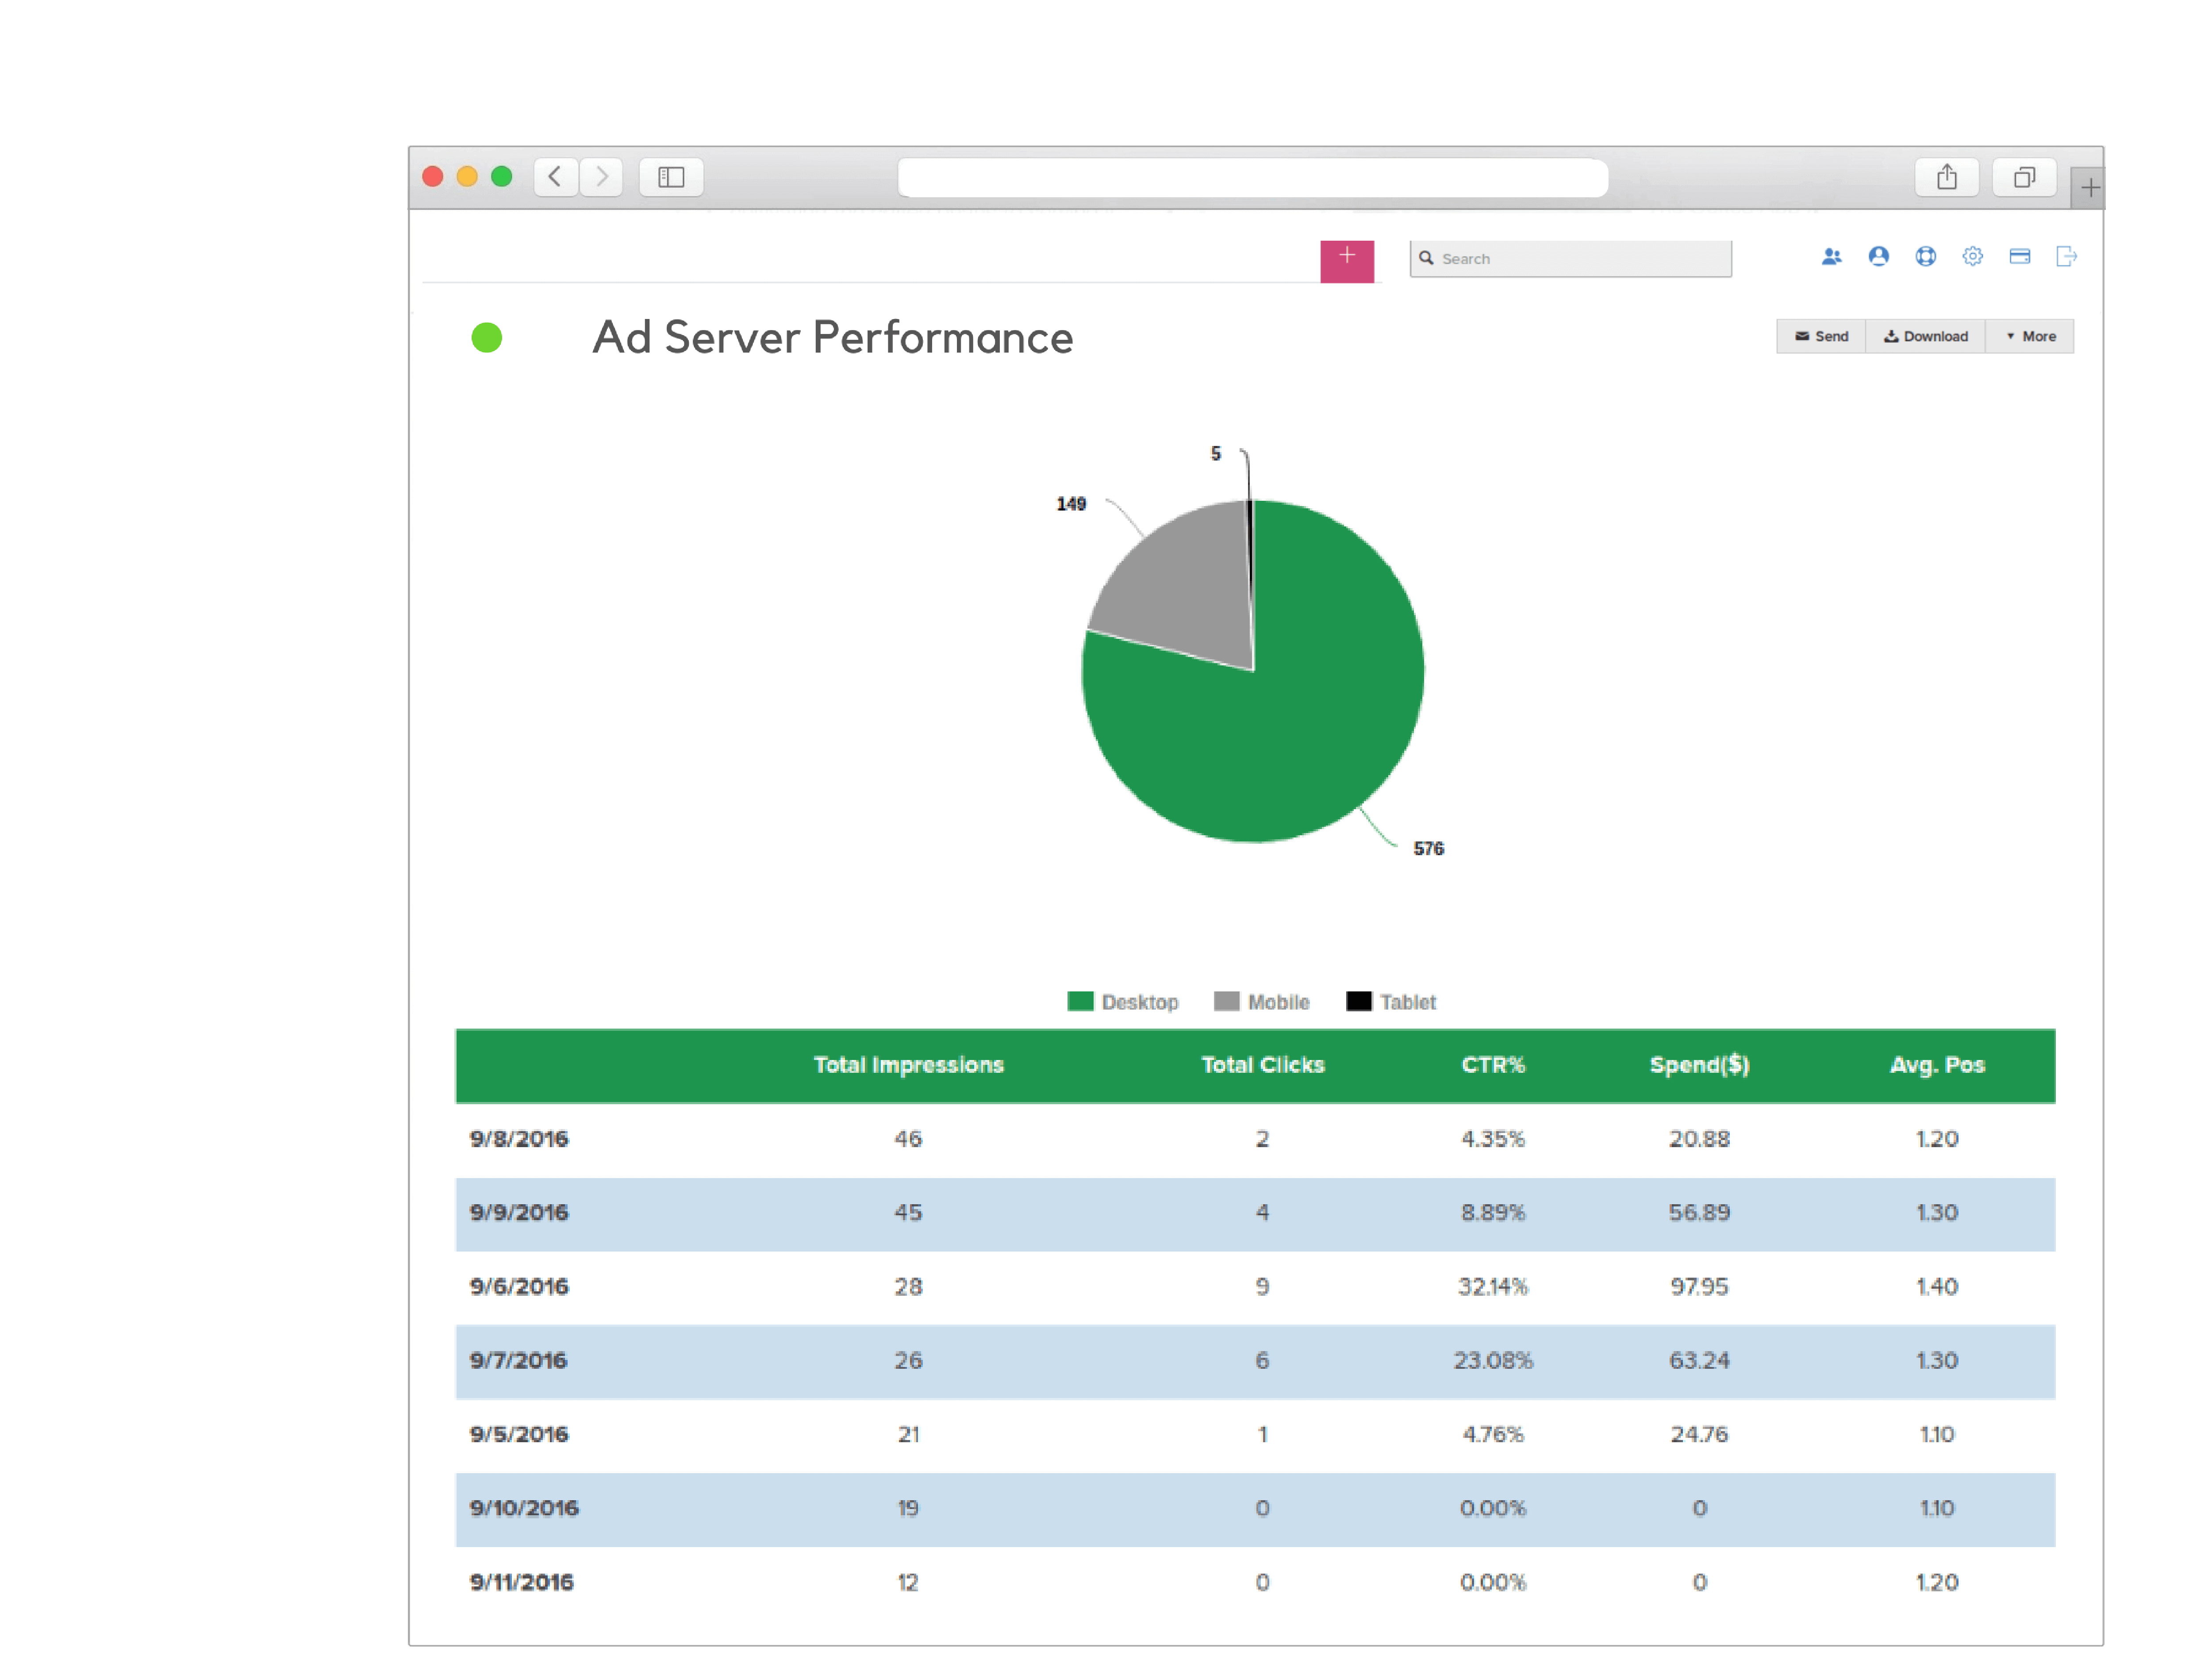
Task: Click inside the Search field
Action: [x=1570, y=258]
